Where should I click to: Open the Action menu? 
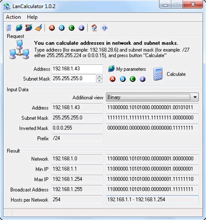pyautogui.click(x=13, y=17)
